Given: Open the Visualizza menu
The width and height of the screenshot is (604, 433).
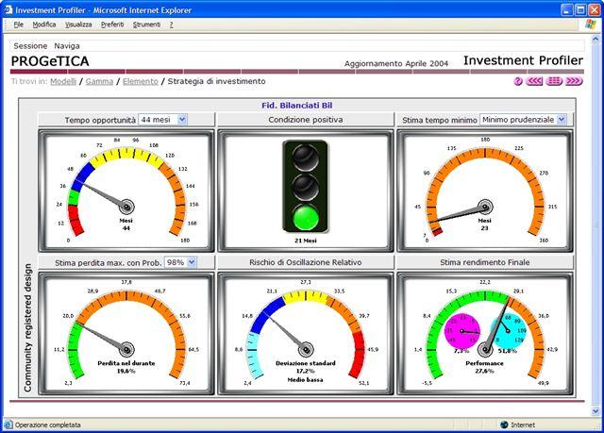Looking at the screenshot, I should (x=78, y=25).
